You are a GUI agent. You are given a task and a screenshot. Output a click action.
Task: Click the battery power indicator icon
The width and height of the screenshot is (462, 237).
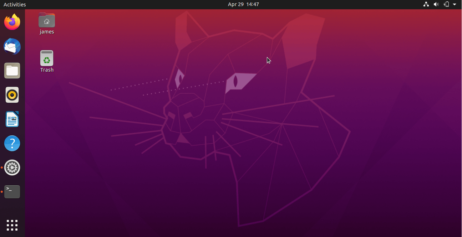(446, 4)
